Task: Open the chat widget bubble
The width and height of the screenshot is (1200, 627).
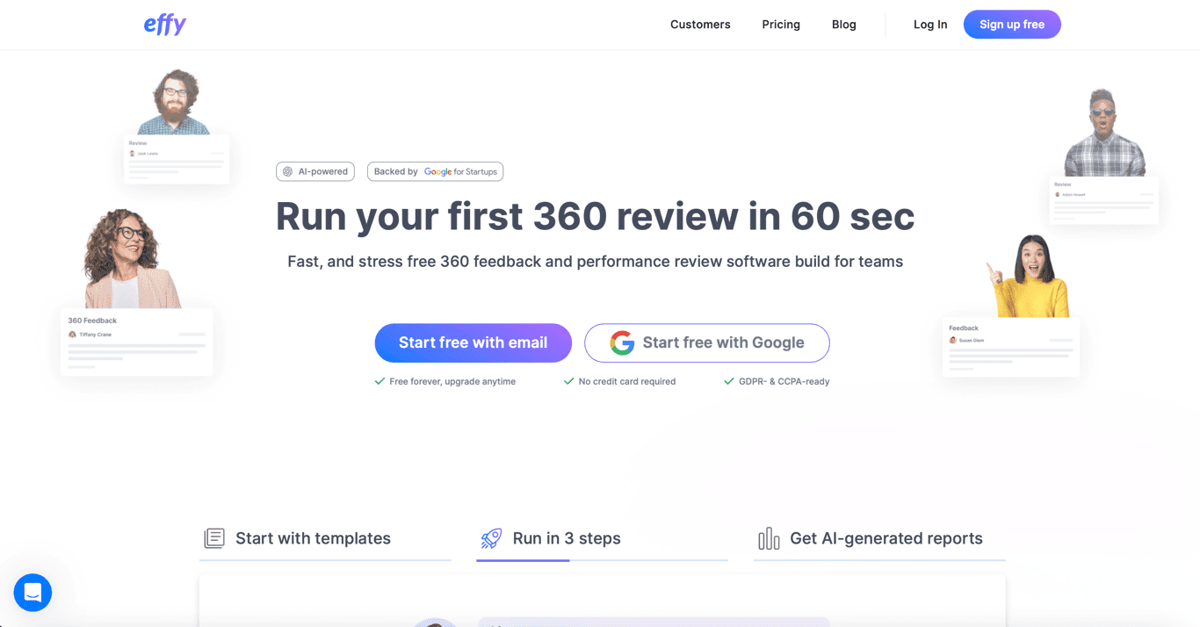Action: click(33, 593)
